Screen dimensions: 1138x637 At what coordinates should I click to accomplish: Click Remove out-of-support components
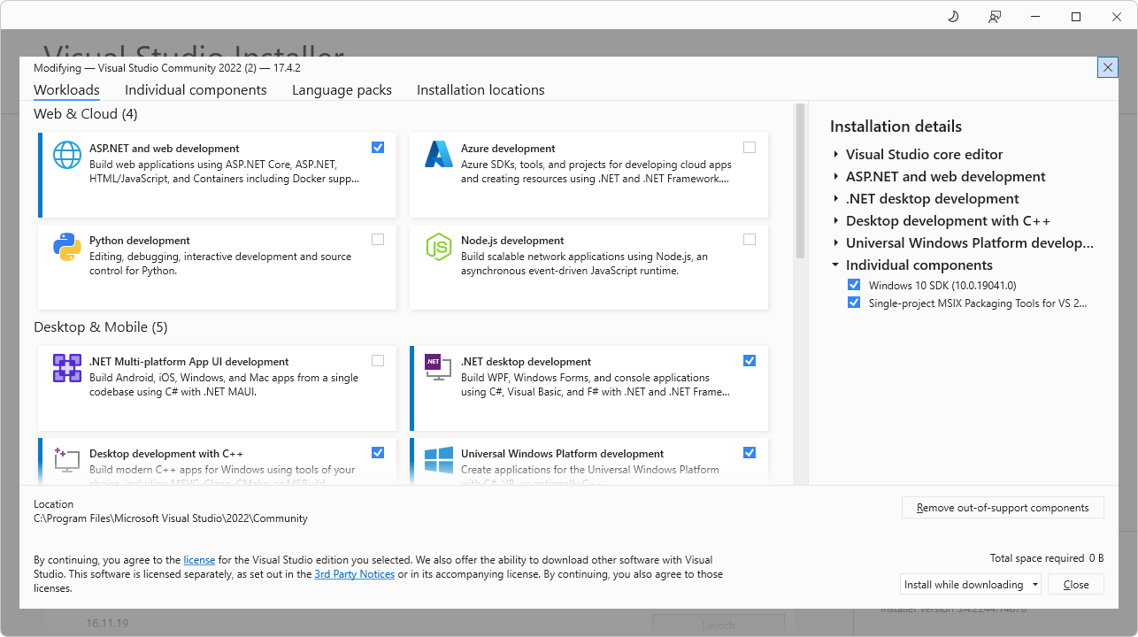(x=1003, y=507)
